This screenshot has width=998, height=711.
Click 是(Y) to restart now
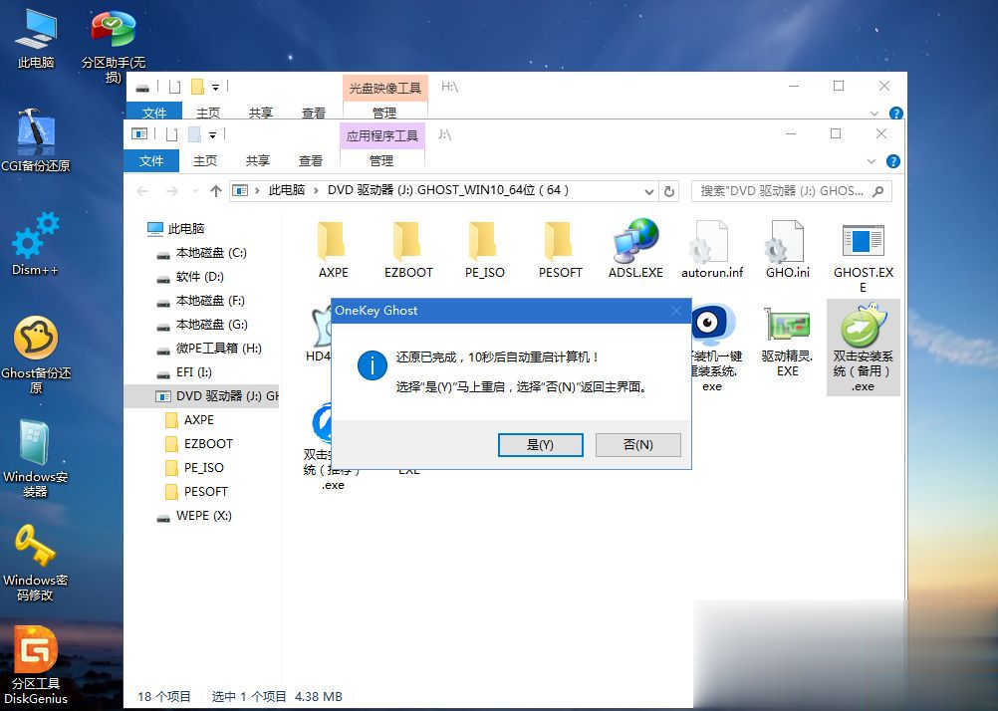click(x=541, y=445)
